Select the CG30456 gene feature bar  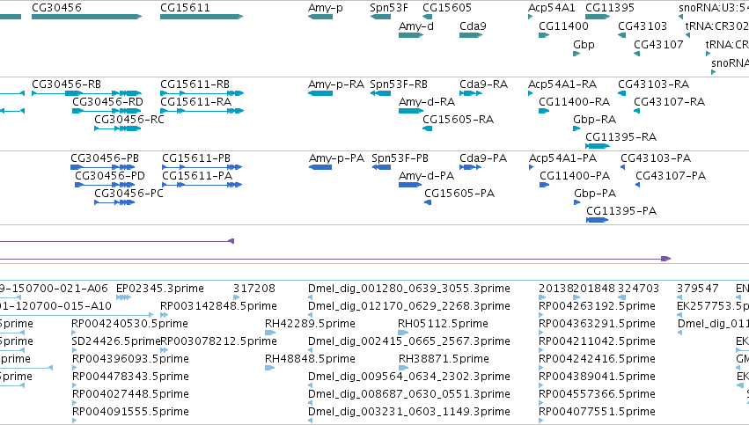click(x=86, y=17)
